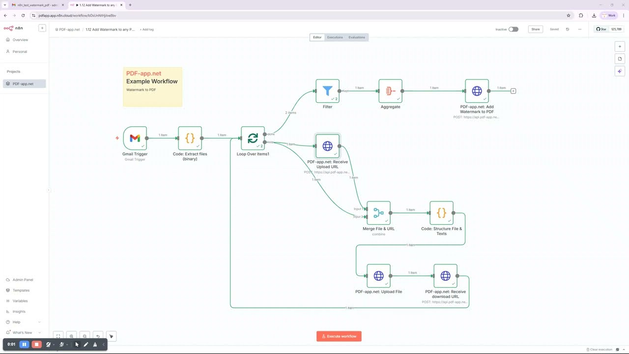Click the PDF-app.net breadcrumb
The width and height of the screenshot is (629, 354).
point(68,29)
